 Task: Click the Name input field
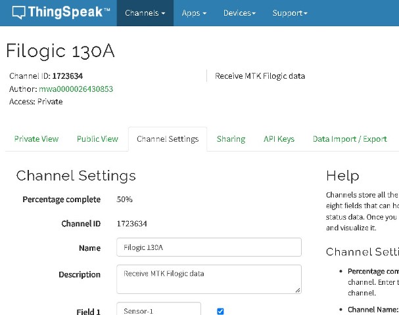(x=208, y=247)
